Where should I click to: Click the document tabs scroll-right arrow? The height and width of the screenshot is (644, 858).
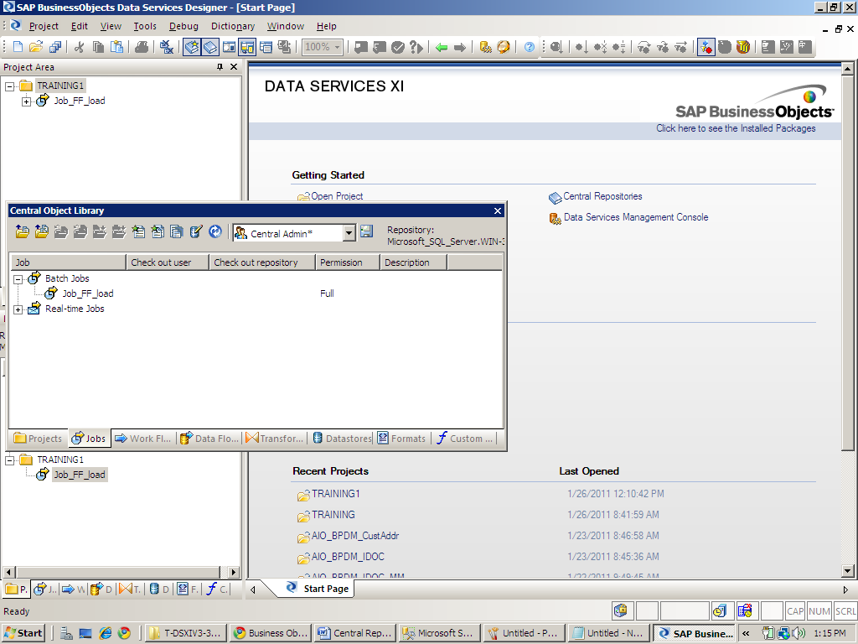tap(846, 589)
